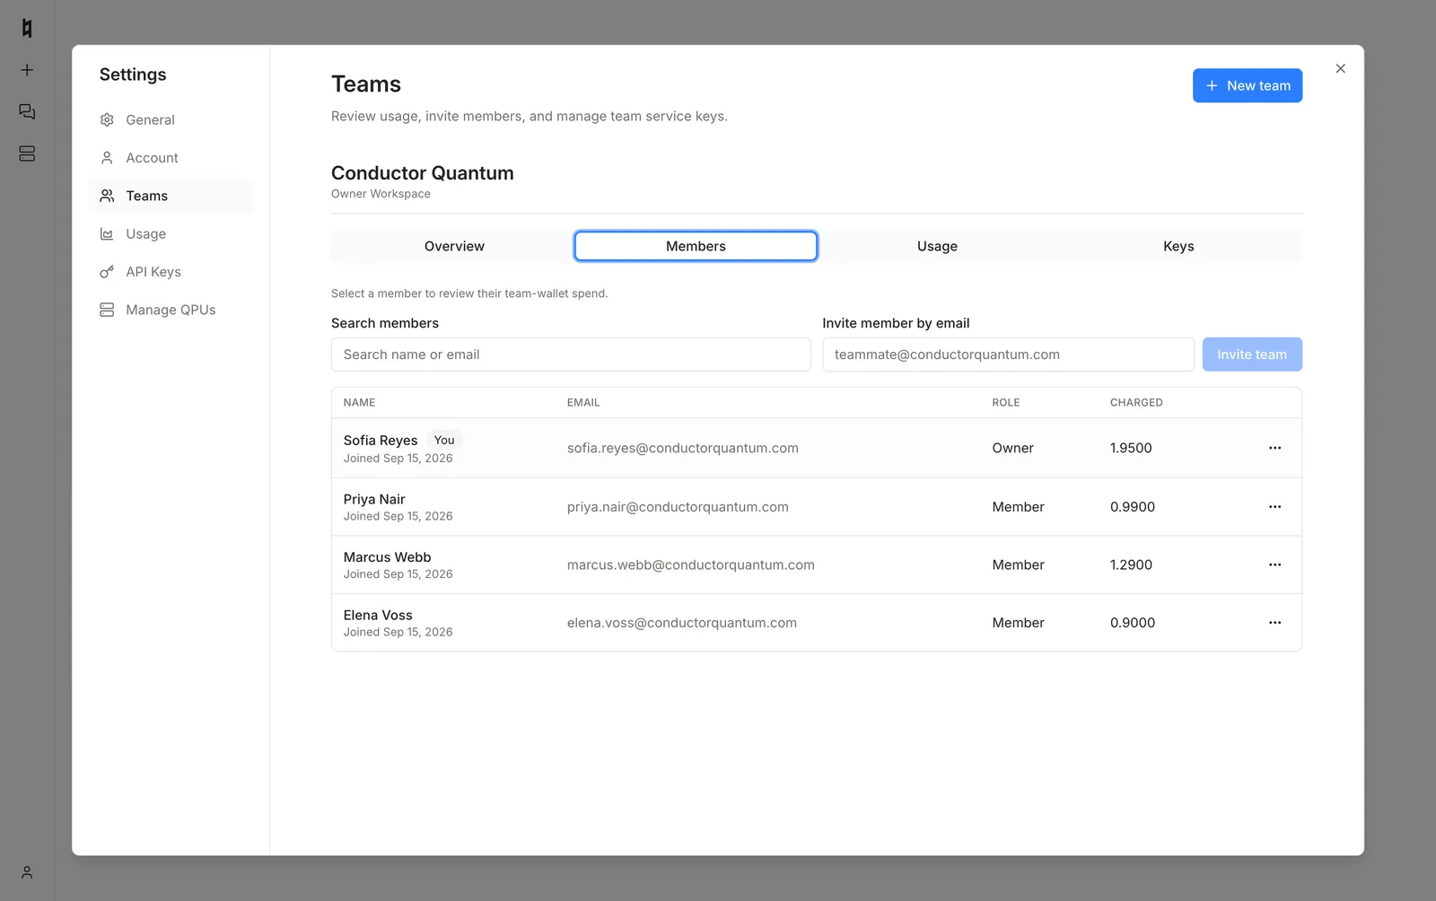
Task: Click email priya.nair@conductorquantum.com
Action: 678,507
